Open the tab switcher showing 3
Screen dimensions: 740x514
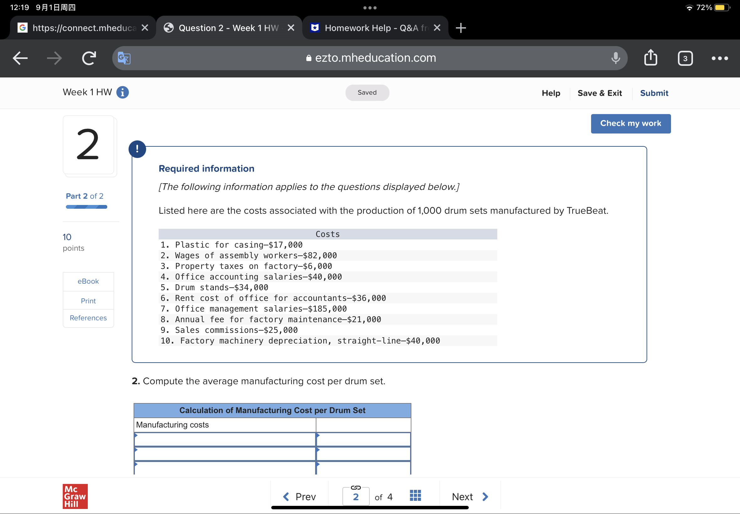pos(685,58)
